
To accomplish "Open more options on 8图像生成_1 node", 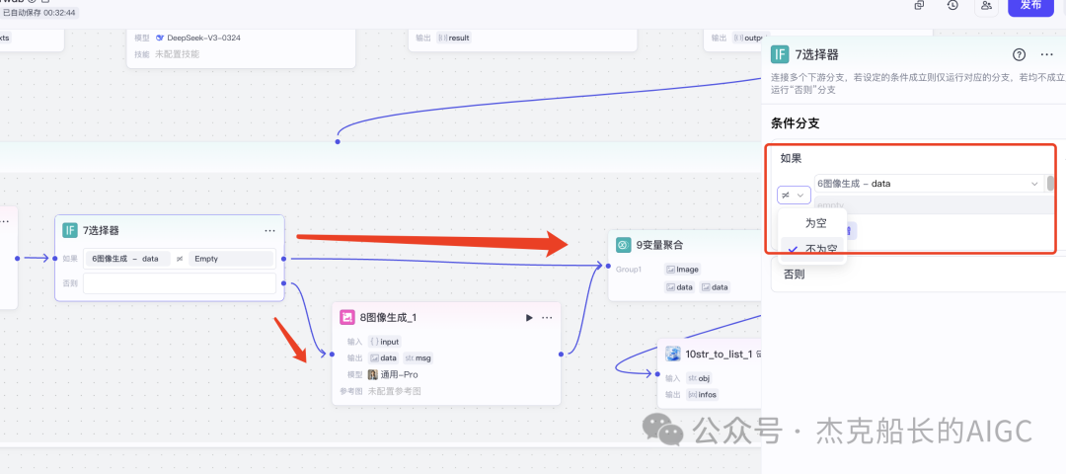I will pyautogui.click(x=547, y=318).
